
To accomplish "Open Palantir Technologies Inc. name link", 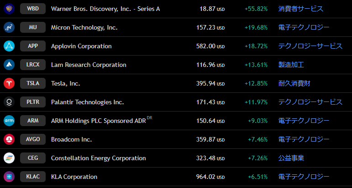I will tap(87, 102).
